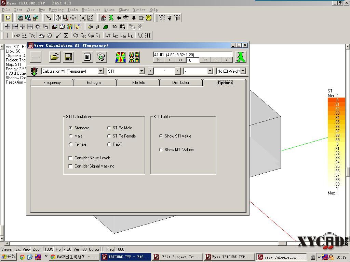Image resolution: width=350 pixels, height=262 pixels.
Task: Click the save picture disk icon in main toolbar
Action: click(36, 18)
